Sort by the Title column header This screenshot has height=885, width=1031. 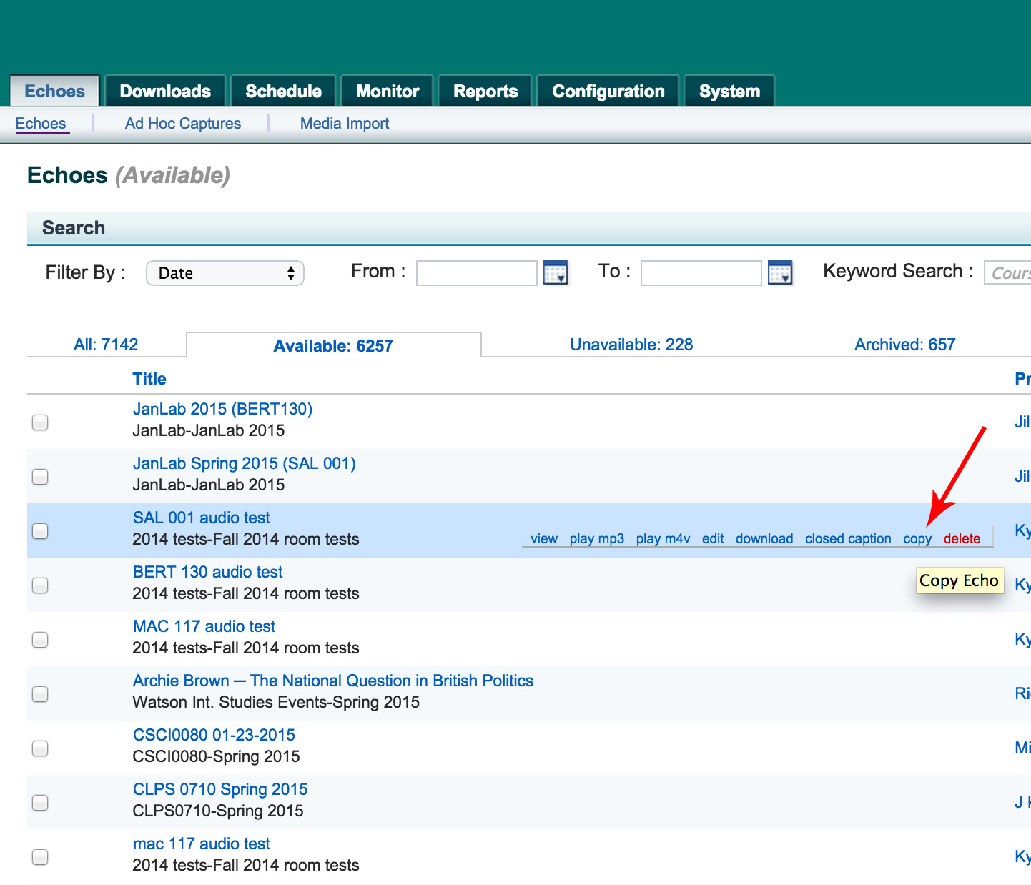coord(149,379)
